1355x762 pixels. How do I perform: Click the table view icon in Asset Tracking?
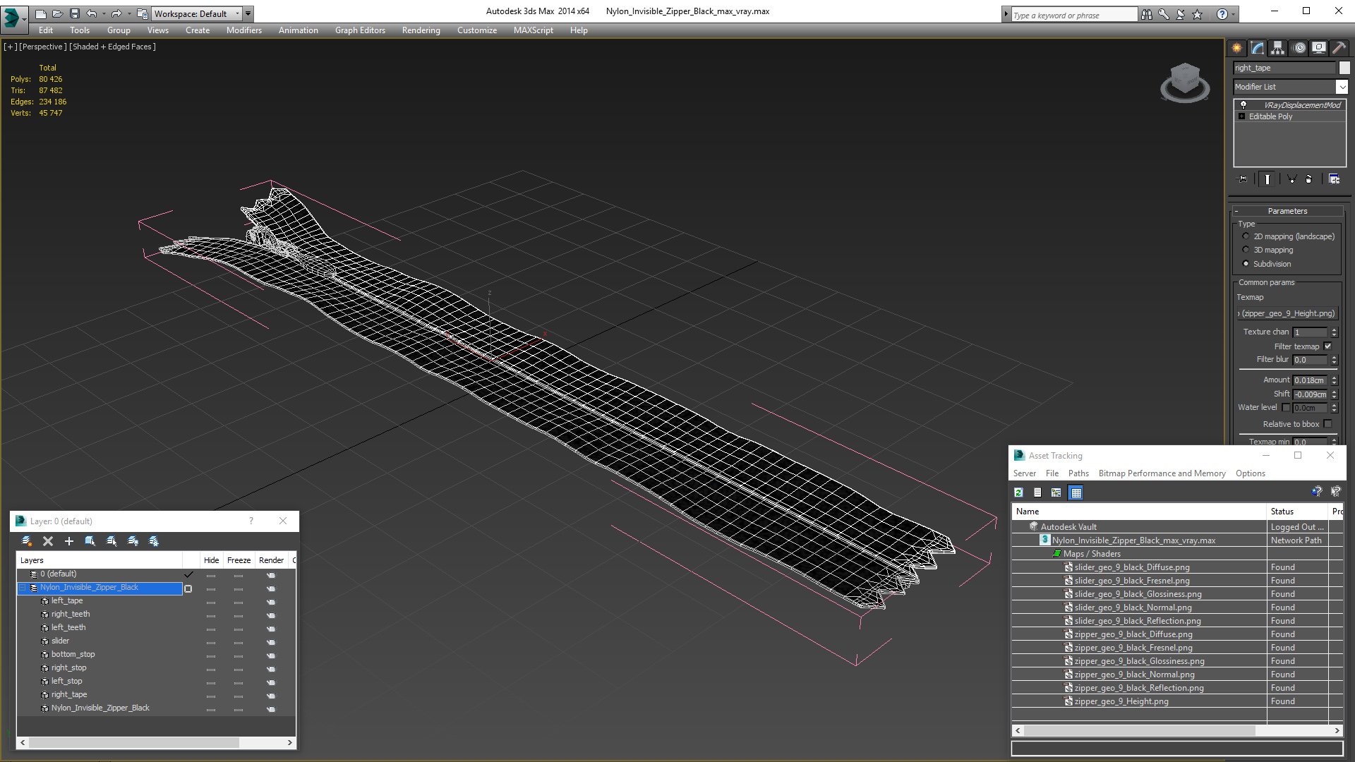coord(1076,492)
